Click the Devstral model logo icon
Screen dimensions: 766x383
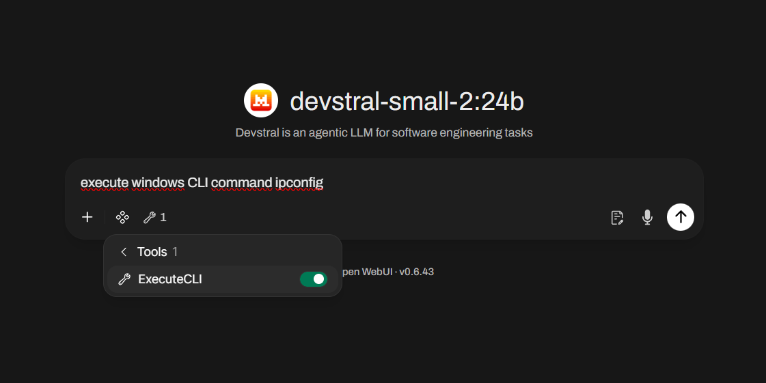[261, 101]
